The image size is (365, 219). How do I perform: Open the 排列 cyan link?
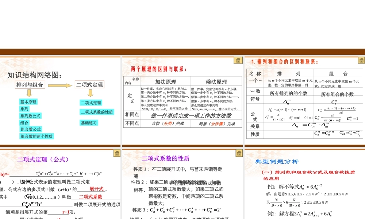[24, 109]
